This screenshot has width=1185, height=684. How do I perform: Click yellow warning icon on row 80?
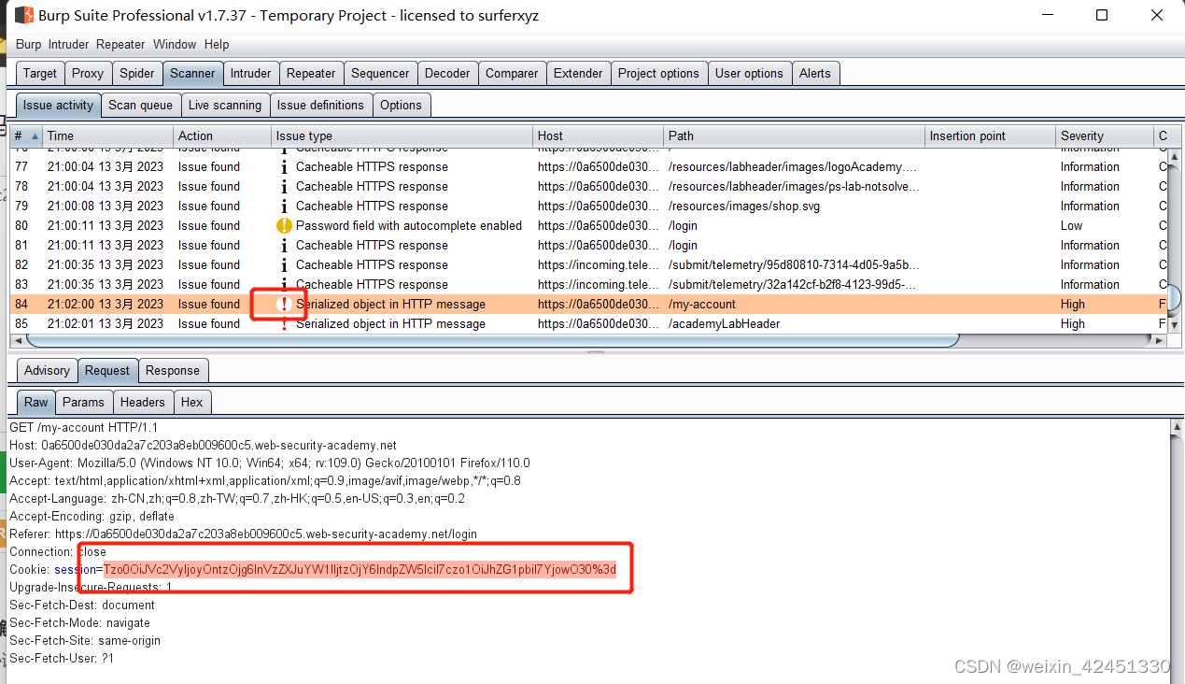tap(285, 226)
